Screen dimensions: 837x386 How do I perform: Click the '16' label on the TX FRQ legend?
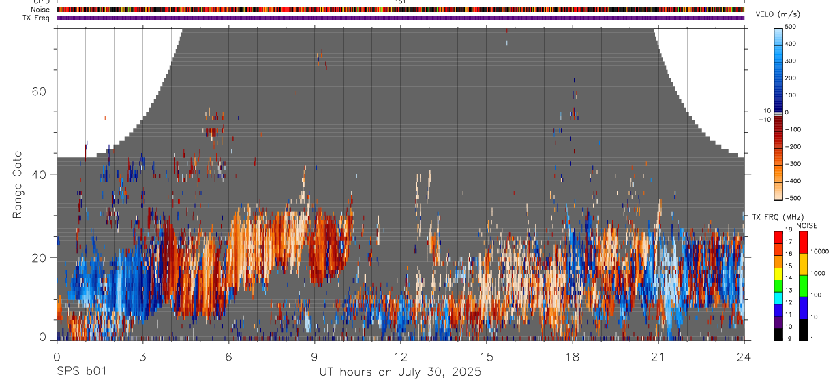(789, 255)
